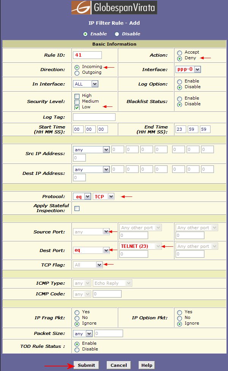Disable TOD Rule Status
Image resolution: width=228 pixels, height=371 pixels.
tap(77, 349)
